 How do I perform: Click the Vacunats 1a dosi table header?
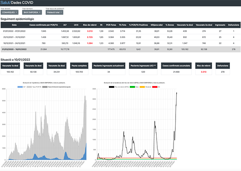185,25
